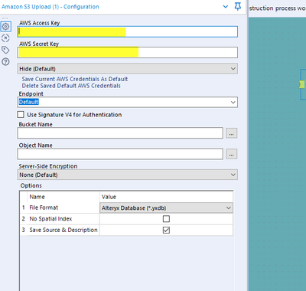Enable Use Signature V4 for Authentication
The height and width of the screenshot is (291, 306).
pyautogui.click(x=21, y=115)
